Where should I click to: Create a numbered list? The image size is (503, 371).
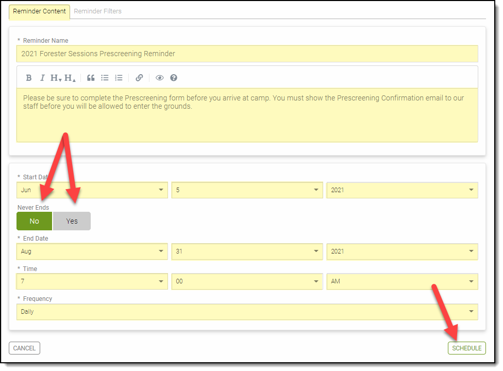(119, 78)
